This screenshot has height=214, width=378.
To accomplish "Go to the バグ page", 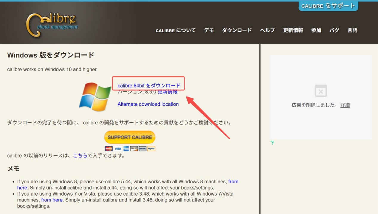I will click(334, 30).
